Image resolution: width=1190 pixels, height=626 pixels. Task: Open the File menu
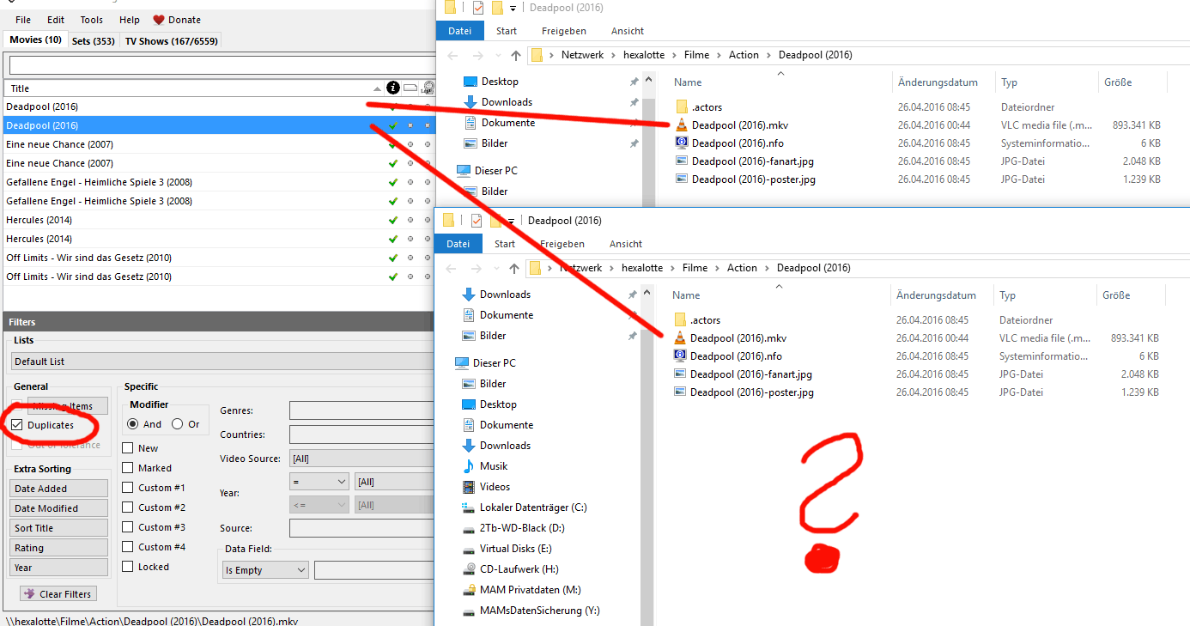click(x=23, y=20)
